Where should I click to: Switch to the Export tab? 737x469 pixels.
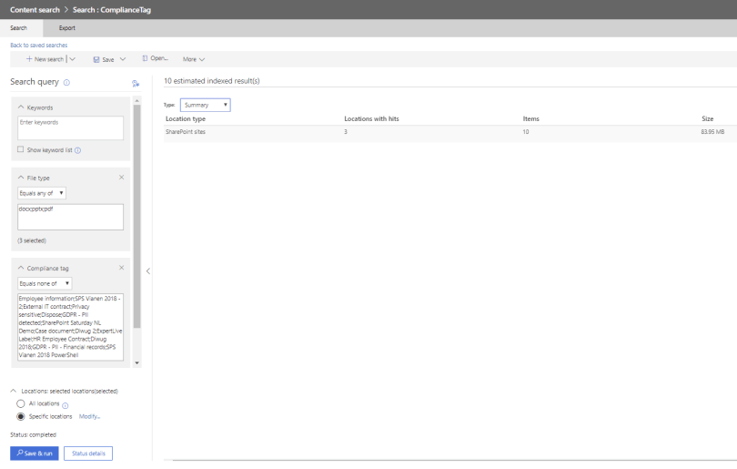coord(67,28)
